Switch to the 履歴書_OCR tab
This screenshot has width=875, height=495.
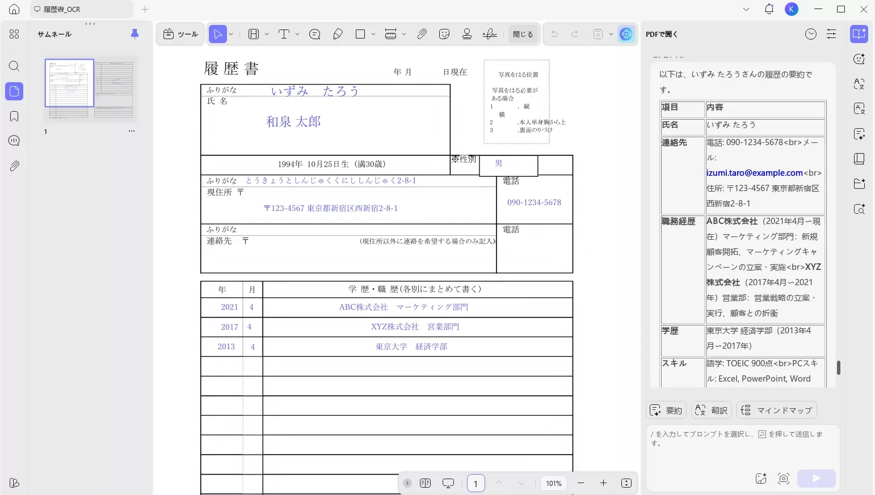point(82,9)
